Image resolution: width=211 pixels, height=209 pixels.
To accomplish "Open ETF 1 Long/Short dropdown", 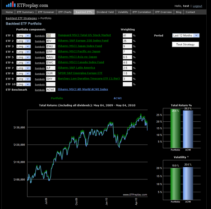I will [x=24, y=36].
